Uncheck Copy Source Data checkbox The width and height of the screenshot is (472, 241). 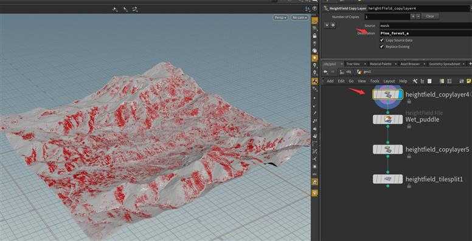(x=382, y=40)
